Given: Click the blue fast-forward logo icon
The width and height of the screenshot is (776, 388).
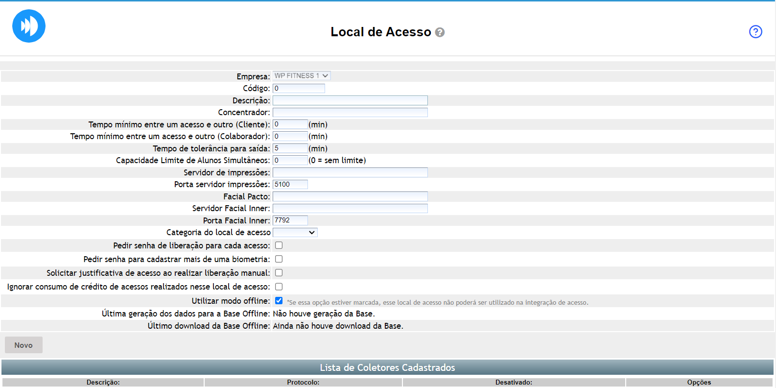Looking at the screenshot, I should tap(29, 26).
